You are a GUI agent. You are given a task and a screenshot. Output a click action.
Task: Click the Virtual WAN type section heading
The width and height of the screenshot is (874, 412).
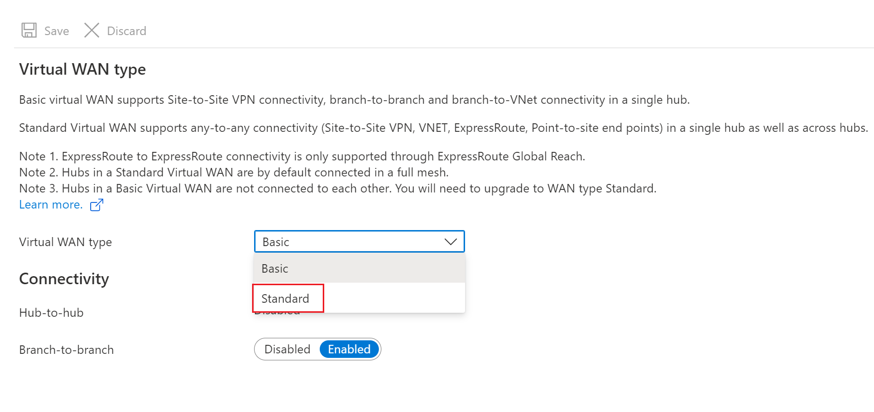[x=82, y=69]
